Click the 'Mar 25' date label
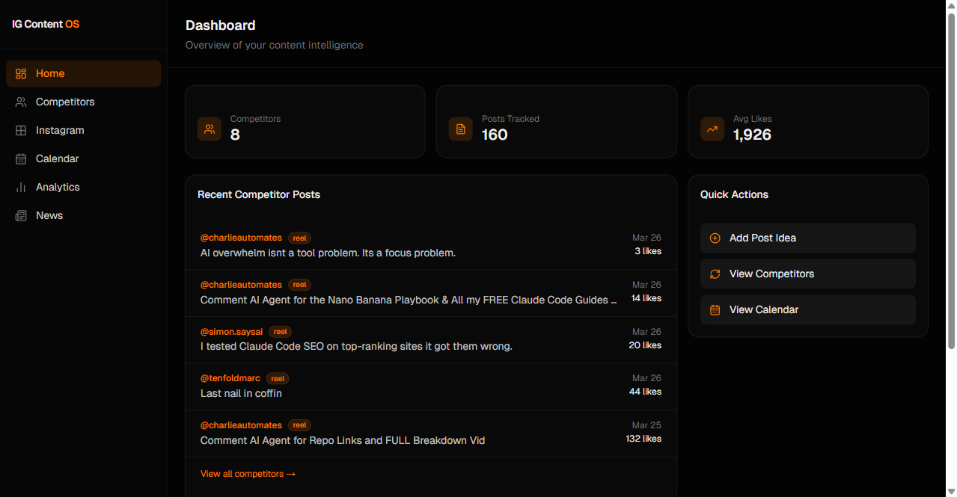The height and width of the screenshot is (497, 957). (x=646, y=425)
